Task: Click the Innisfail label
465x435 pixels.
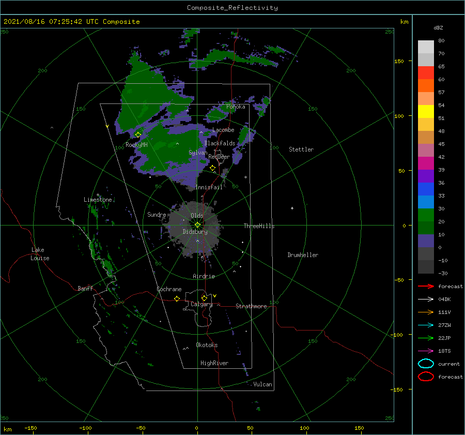Action: (x=209, y=187)
